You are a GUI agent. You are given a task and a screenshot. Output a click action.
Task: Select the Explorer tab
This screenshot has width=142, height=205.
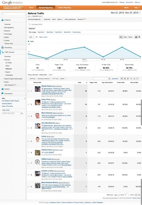[x=32, y=29]
